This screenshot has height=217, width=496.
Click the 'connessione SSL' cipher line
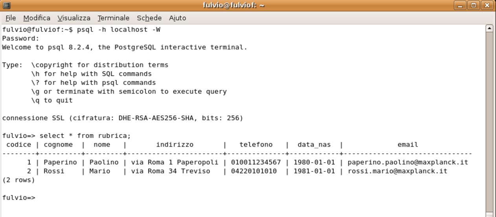point(123,118)
